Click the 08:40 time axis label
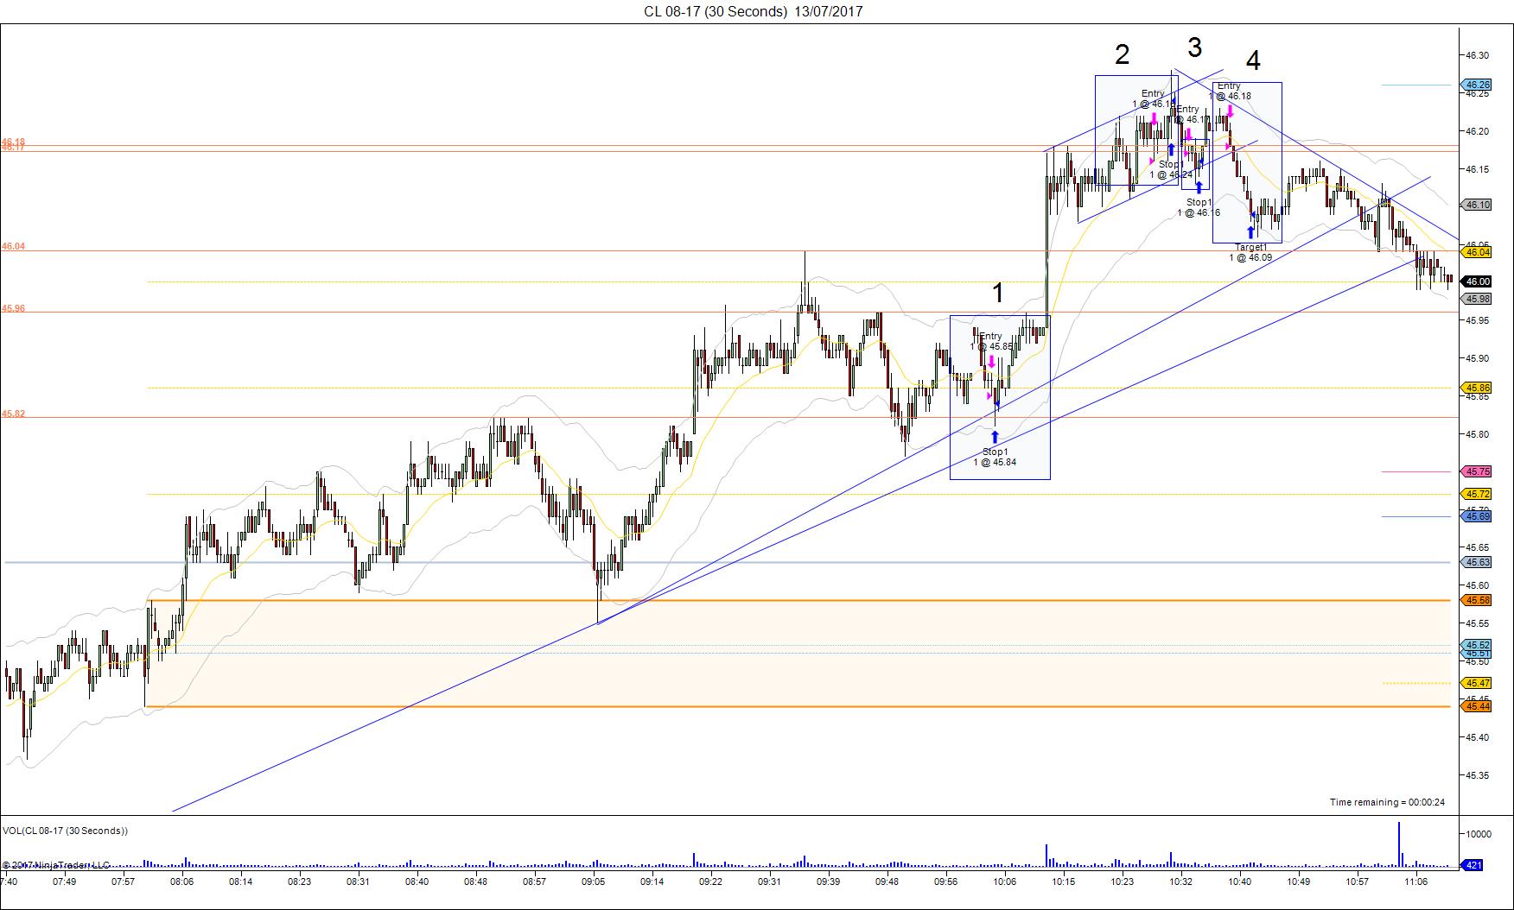 [x=417, y=882]
